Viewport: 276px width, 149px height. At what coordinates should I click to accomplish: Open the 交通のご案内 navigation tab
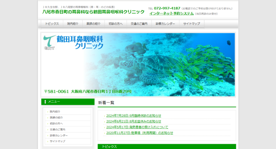coord(139,24)
